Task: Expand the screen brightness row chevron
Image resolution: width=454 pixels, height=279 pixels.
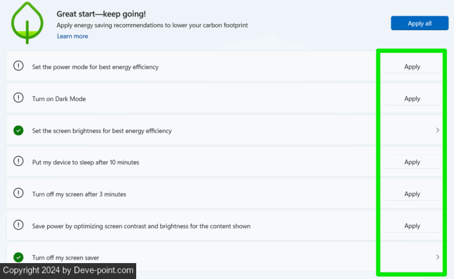Action: [437, 130]
